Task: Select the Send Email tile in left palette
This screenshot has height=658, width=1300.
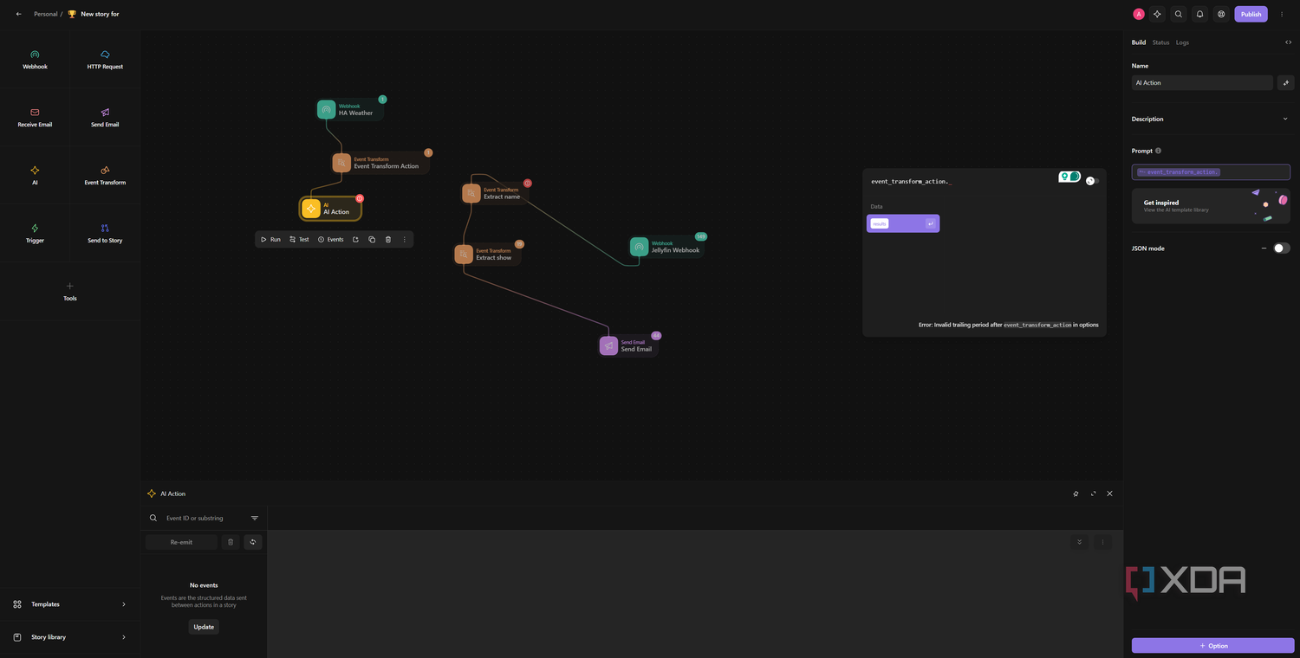Action: pyautogui.click(x=105, y=117)
